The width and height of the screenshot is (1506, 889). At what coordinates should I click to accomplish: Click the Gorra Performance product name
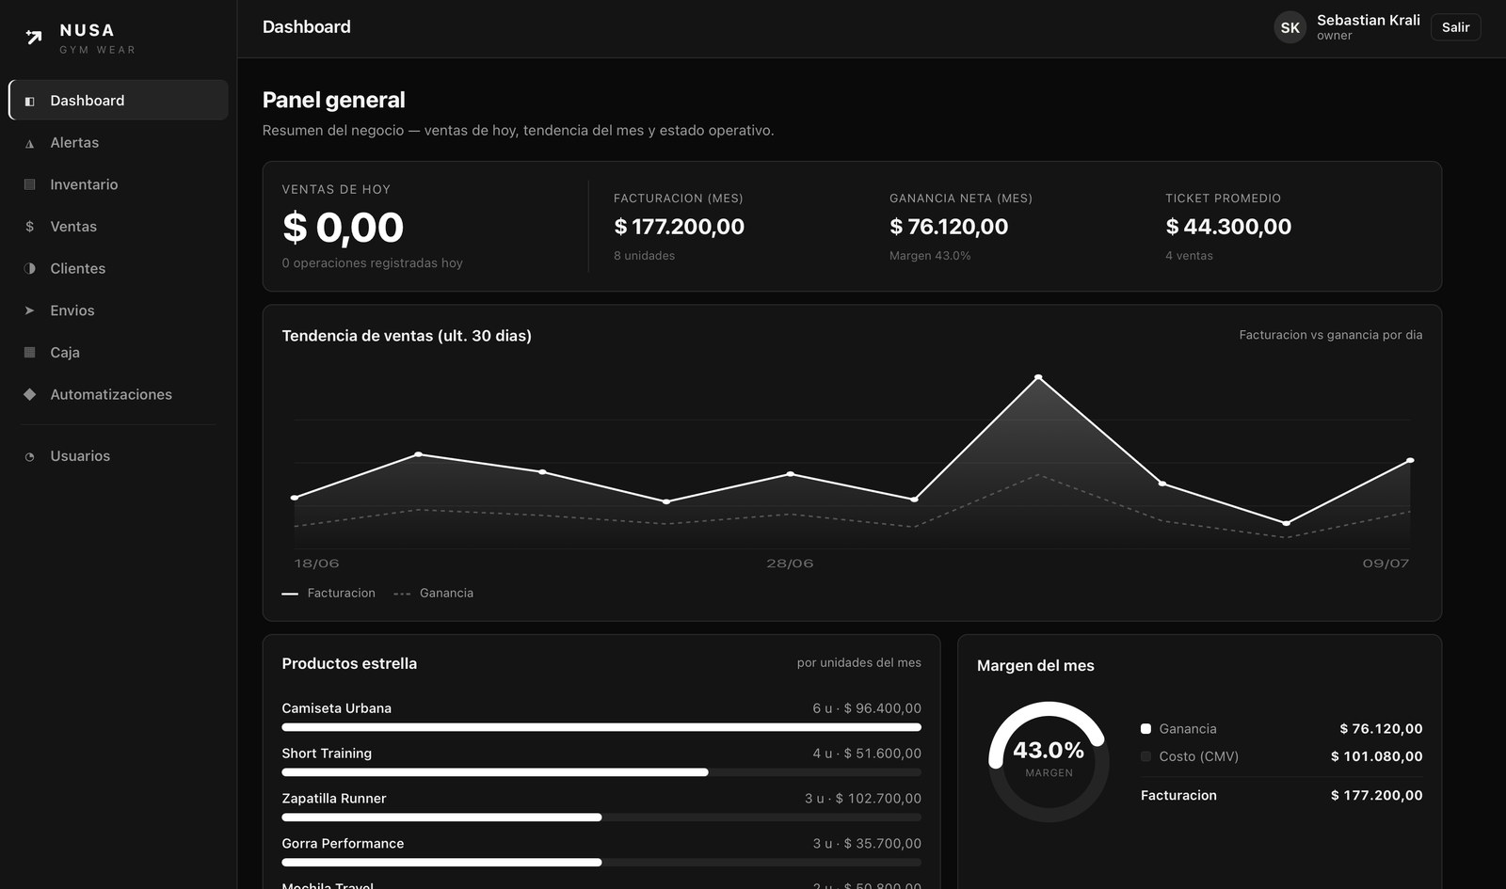coord(343,844)
